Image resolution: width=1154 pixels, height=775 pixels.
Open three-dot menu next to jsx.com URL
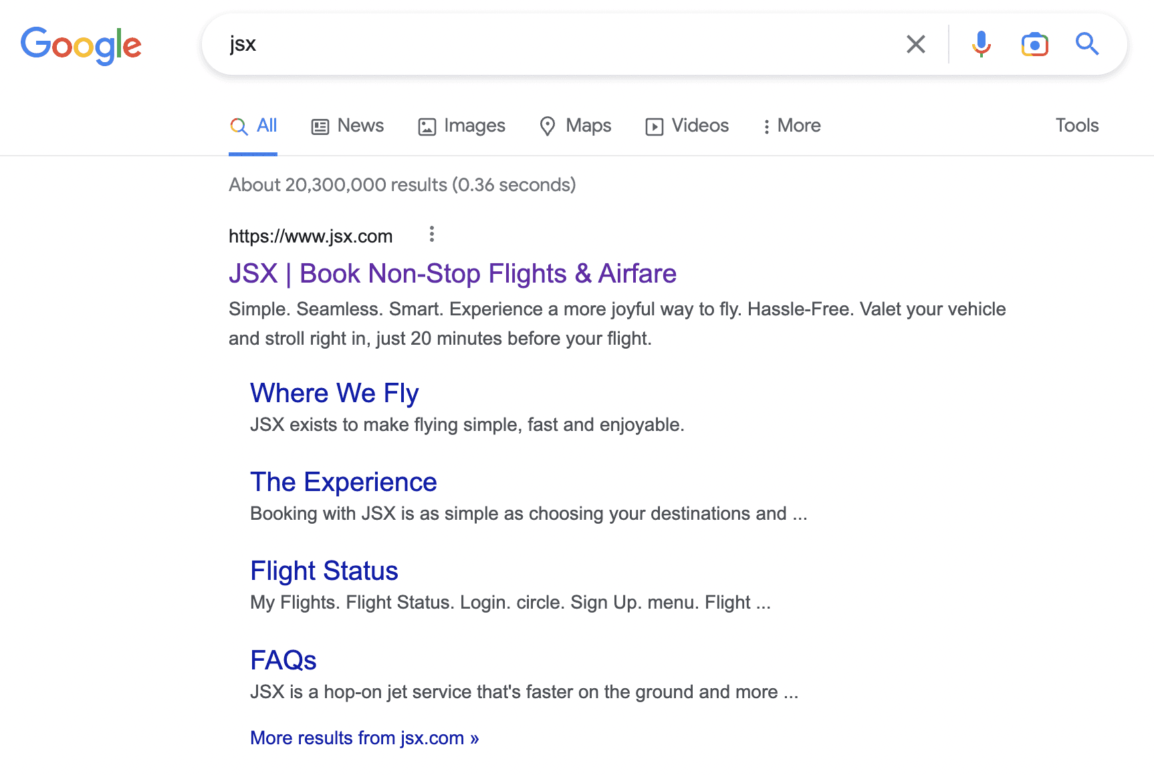click(x=432, y=234)
